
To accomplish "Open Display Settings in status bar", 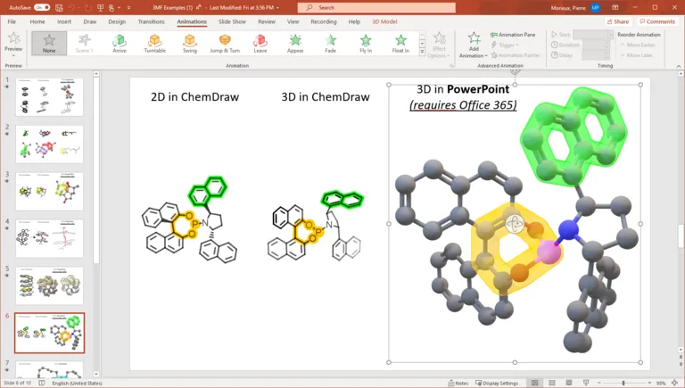I will click(x=497, y=384).
